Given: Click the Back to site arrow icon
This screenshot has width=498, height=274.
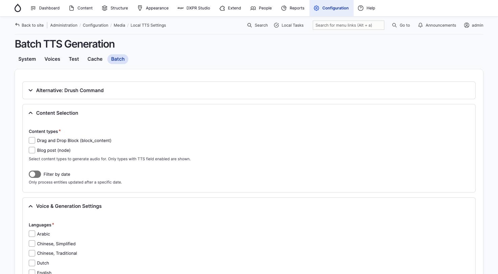Looking at the screenshot, I should click(x=17, y=25).
